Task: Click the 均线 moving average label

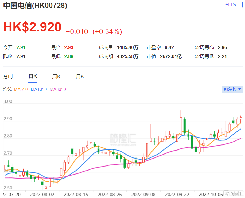Action: (7, 89)
